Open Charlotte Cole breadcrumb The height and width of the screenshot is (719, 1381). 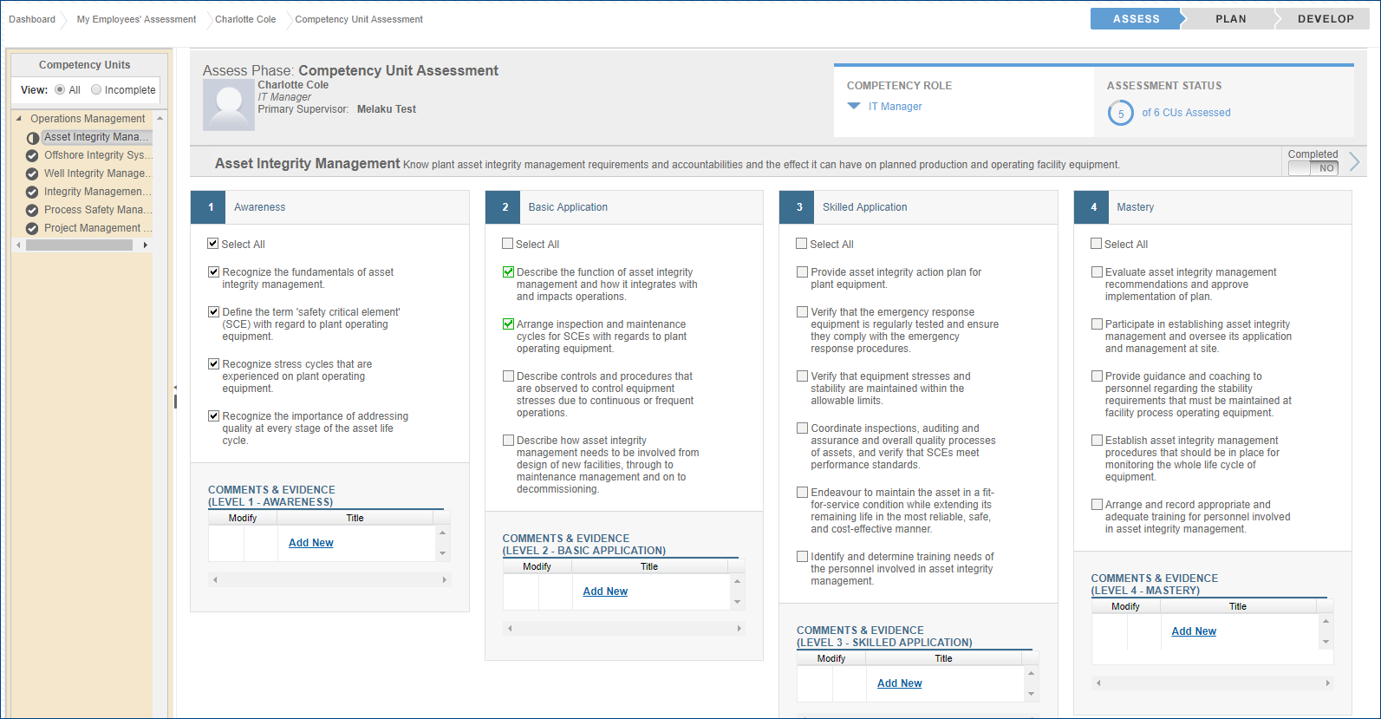tap(245, 19)
